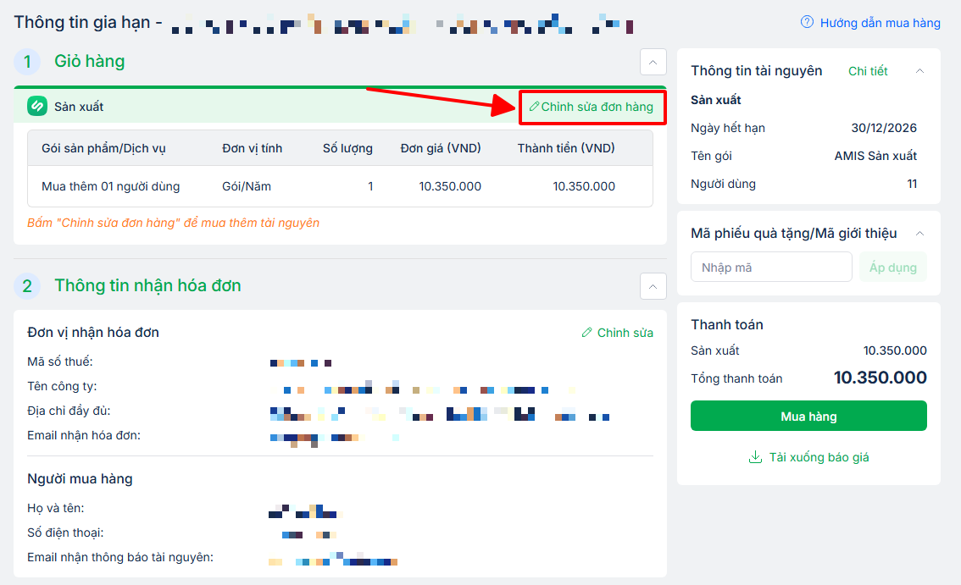This screenshot has width=961, height=585.
Task: Click into the Nhập mã input field
Action: pyautogui.click(x=771, y=268)
